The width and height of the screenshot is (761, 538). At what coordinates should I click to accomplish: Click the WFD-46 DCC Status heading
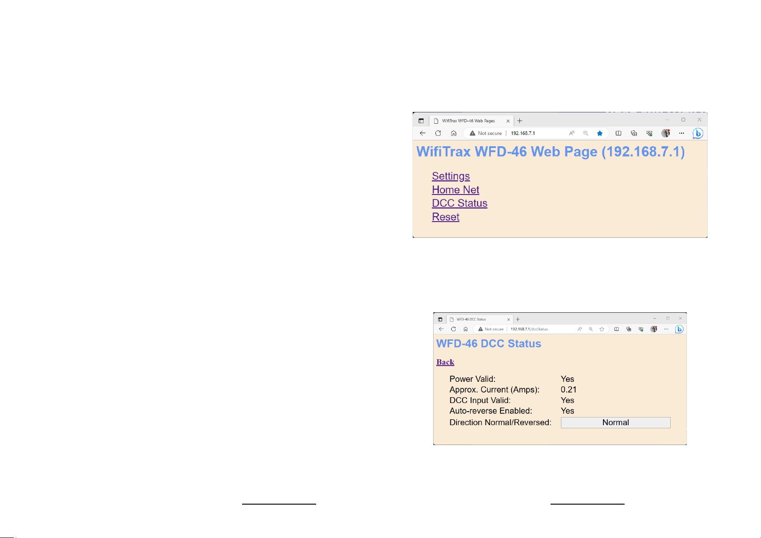click(489, 343)
